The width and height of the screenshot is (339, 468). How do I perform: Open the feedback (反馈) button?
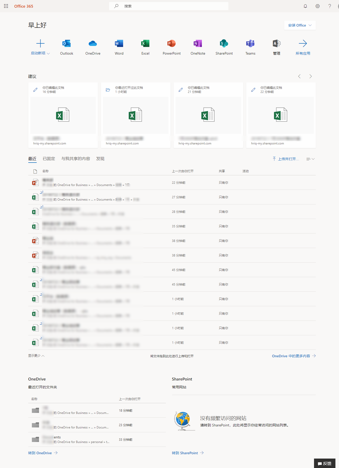coord(324,463)
